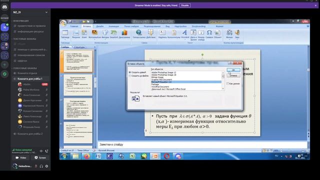Screen dimensions: 320x180
Task: Switch to the Анимация ribbon tab
Action: click(x=113, y=26)
